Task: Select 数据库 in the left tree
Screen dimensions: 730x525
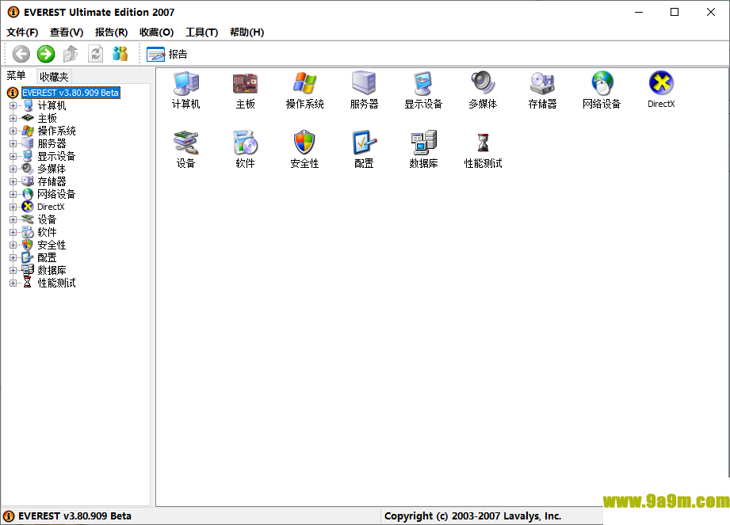Action: point(52,270)
